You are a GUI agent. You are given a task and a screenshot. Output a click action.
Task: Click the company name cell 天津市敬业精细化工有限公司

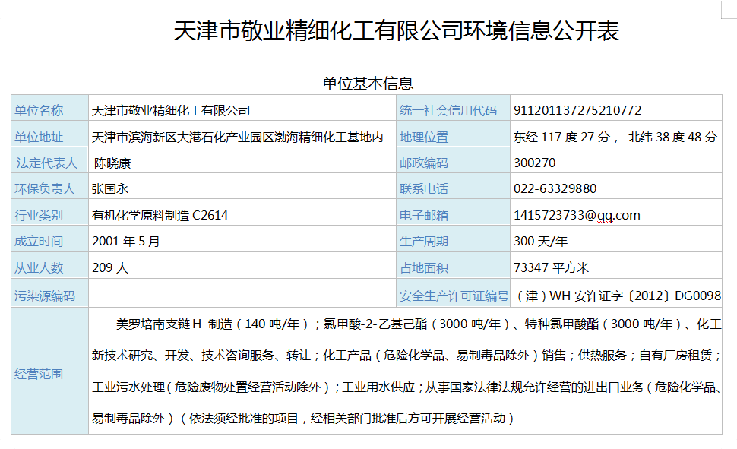(x=242, y=108)
